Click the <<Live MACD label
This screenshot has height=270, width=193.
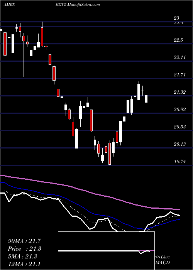tap(163, 260)
